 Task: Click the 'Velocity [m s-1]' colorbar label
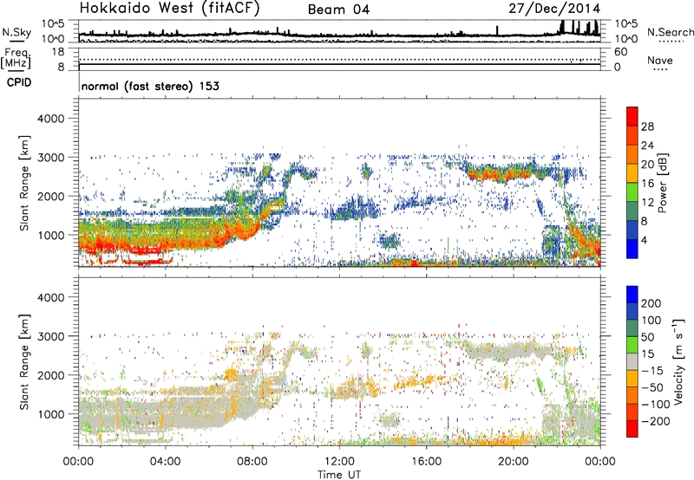click(x=678, y=361)
